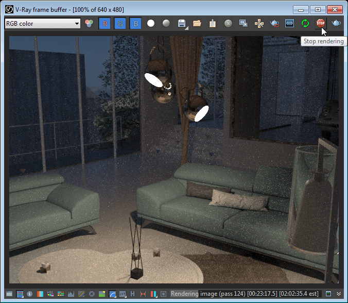Maximize the V-Ray frame buffer window
Viewport: 348px width, 303px height.
[318, 10]
